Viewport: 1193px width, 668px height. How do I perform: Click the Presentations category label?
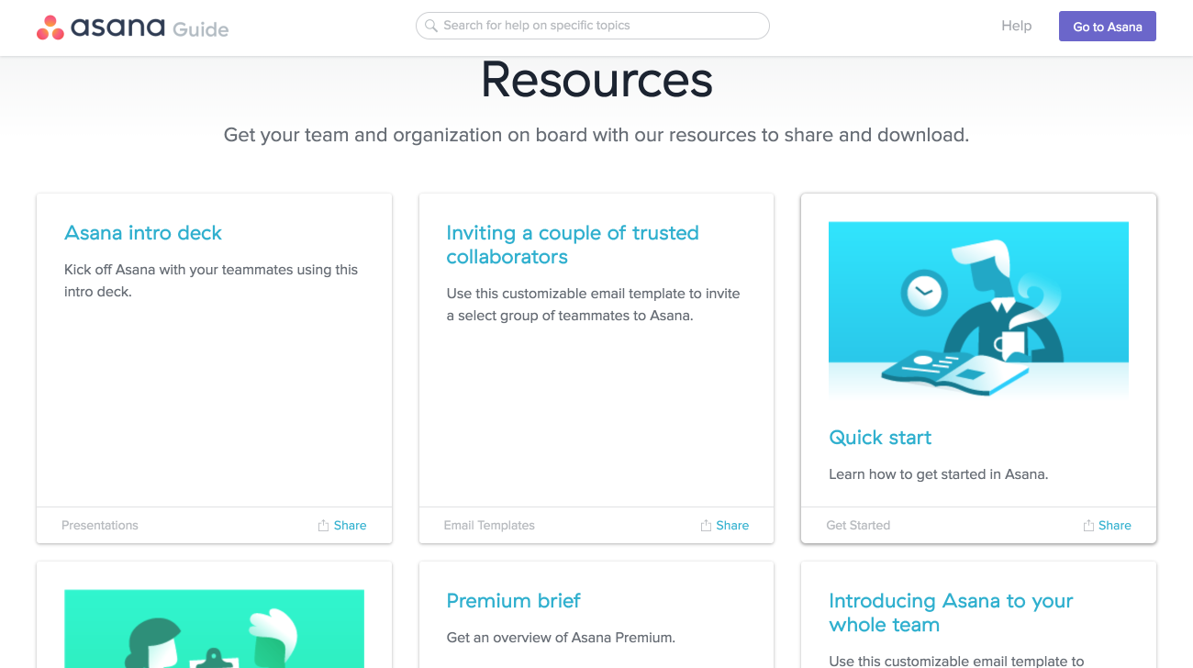tap(100, 526)
